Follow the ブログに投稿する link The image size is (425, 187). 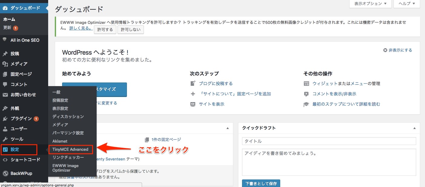coord(216,84)
